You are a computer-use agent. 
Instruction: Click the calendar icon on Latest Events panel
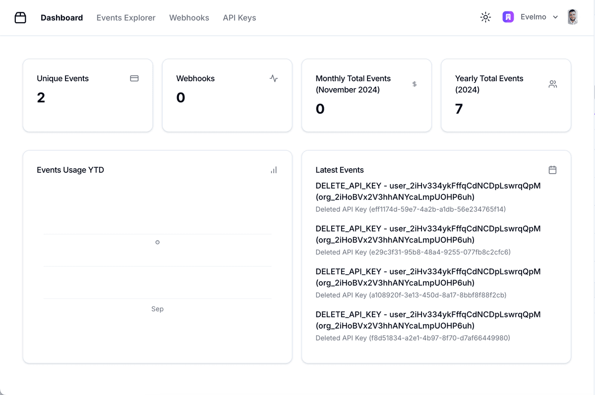(552, 169)
